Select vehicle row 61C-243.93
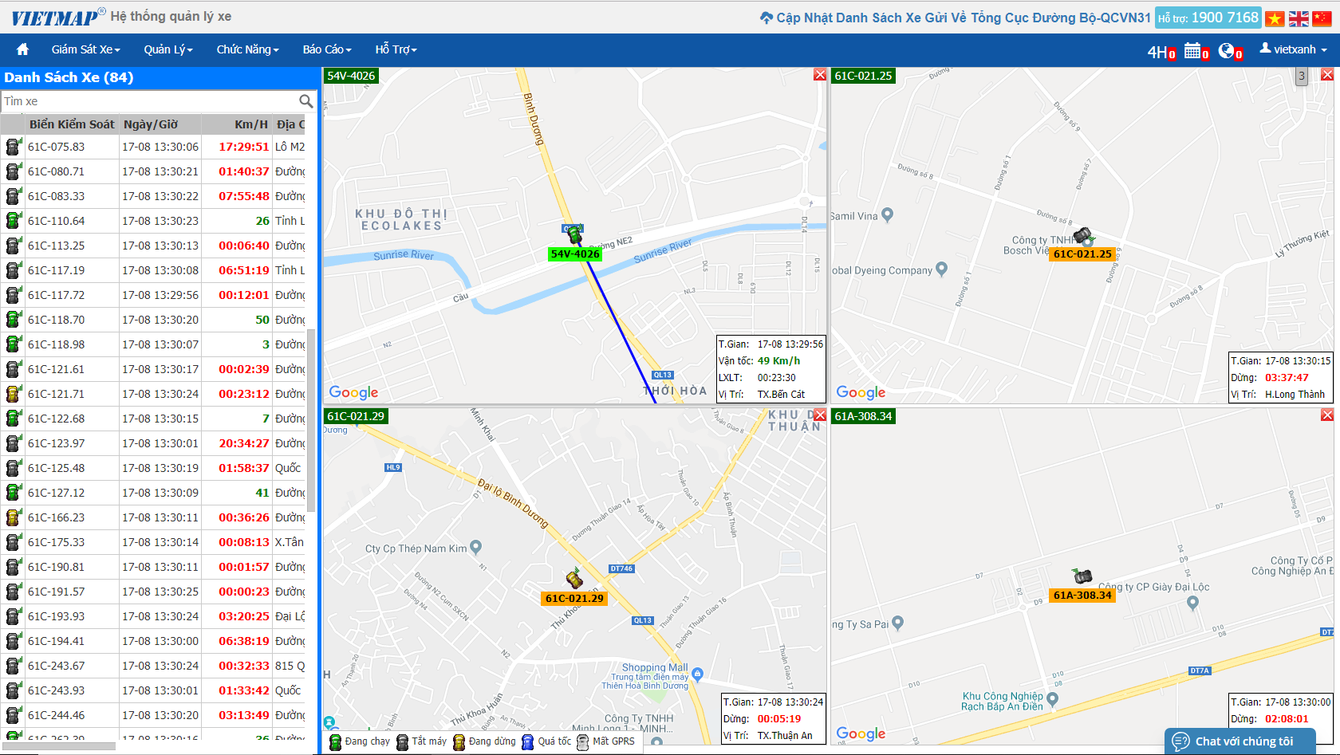The height and width of the screenshot is (755, 1340). click(x=153, y=690)
